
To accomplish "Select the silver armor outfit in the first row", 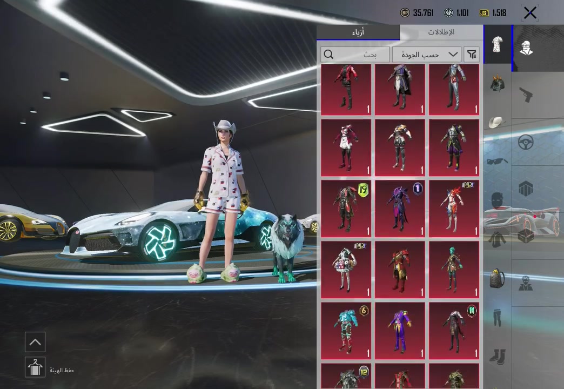I will (454, 90).
